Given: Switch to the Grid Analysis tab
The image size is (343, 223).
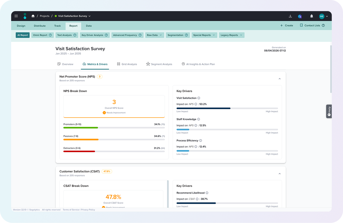Looking at the screenshot, I should 127,64.
